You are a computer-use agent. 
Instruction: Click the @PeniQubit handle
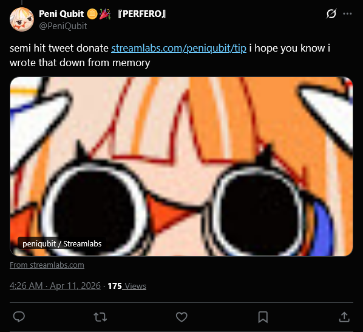coord(63,26)
